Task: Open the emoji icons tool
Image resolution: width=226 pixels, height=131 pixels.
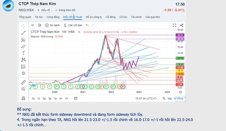Action: pyautogui.click(x=23, y=73)
